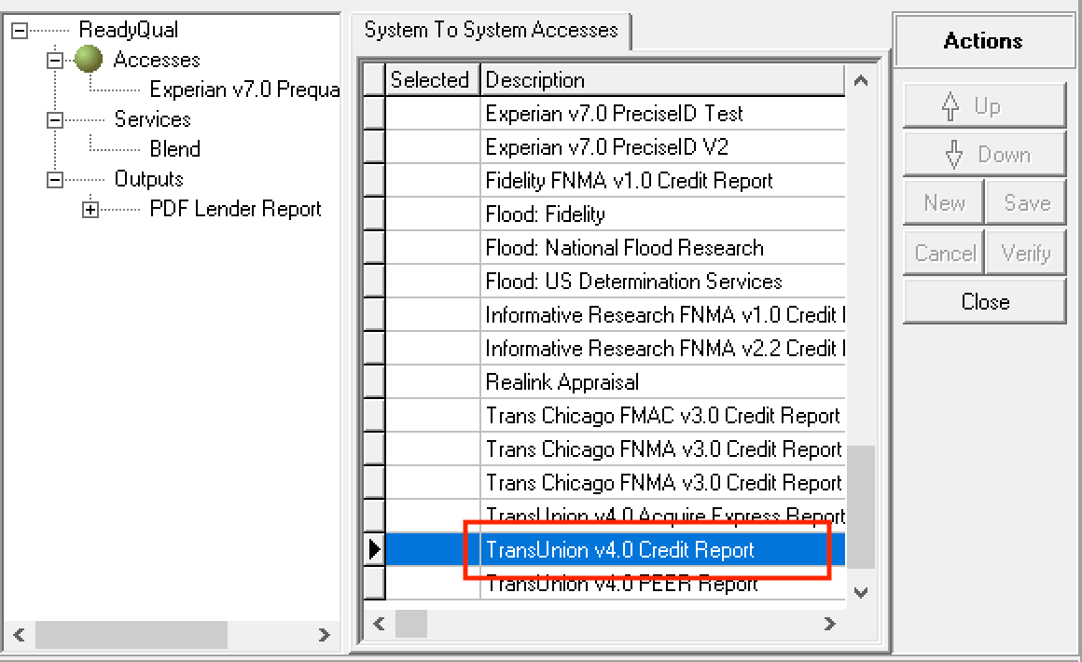Viewport: 1082px width, 662px height.
Task: Collapse the Accesses tree branch
Action: [54, 60]
